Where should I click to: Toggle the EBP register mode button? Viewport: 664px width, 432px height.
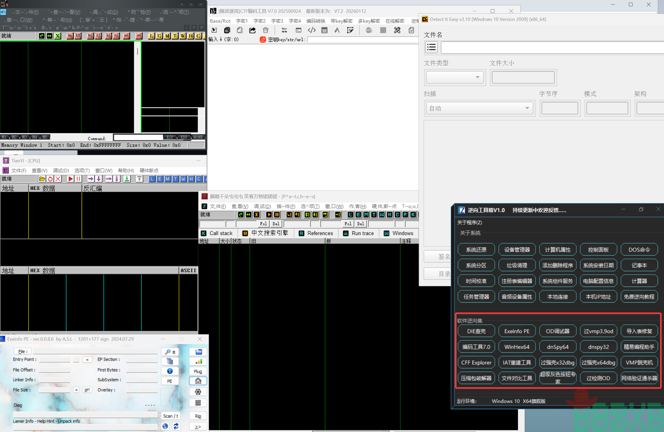tap(183, 137)
